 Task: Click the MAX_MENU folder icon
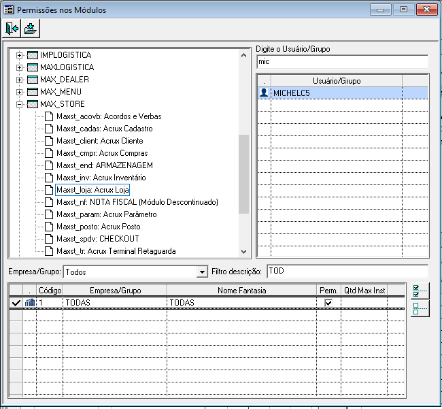(x=33, y=92)
